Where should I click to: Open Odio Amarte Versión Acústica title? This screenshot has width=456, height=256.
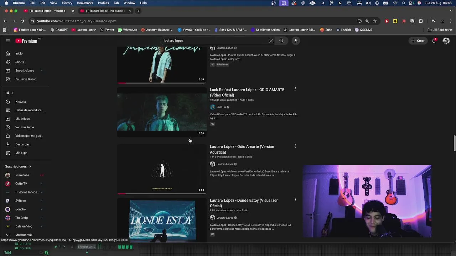click(x=242, y=149)
